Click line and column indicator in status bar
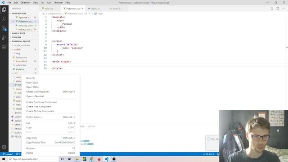 [x=208, y=154]
